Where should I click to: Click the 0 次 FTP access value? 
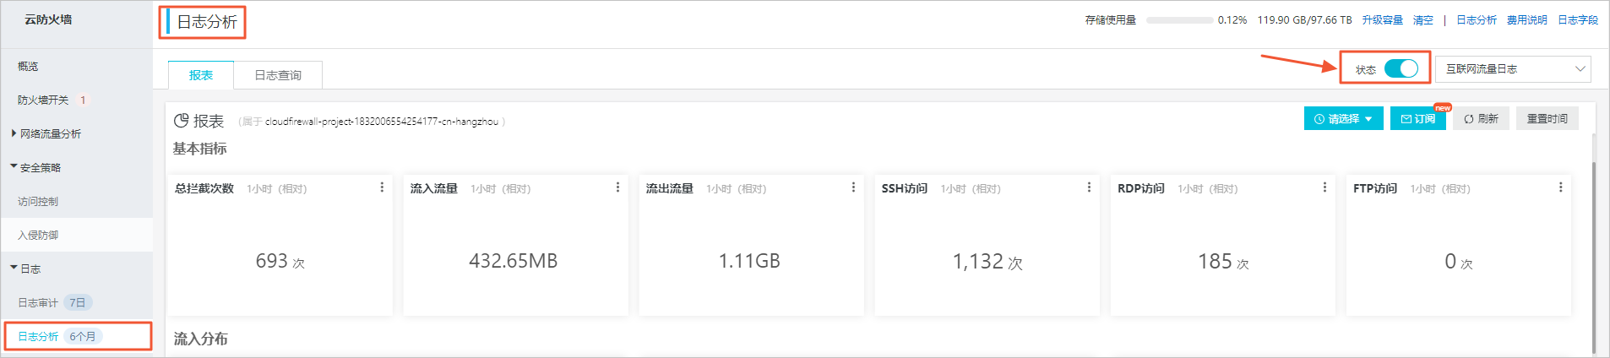pos(1459,262)
